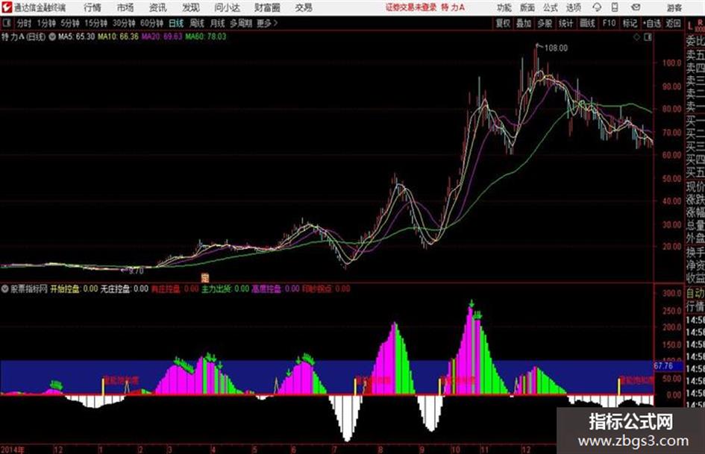The width and height of the screenshot is (705, 454).
Task: Switch to the 60分钟 period tab
Action: [x=152, y=23]
